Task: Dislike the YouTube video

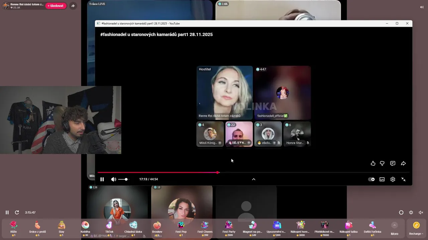Action: coord(382,163)
